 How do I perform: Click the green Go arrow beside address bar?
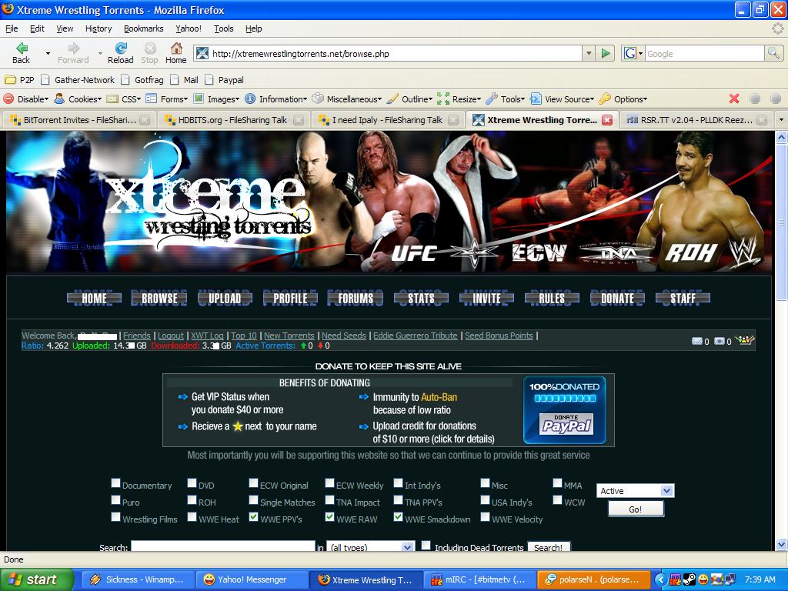606,53
